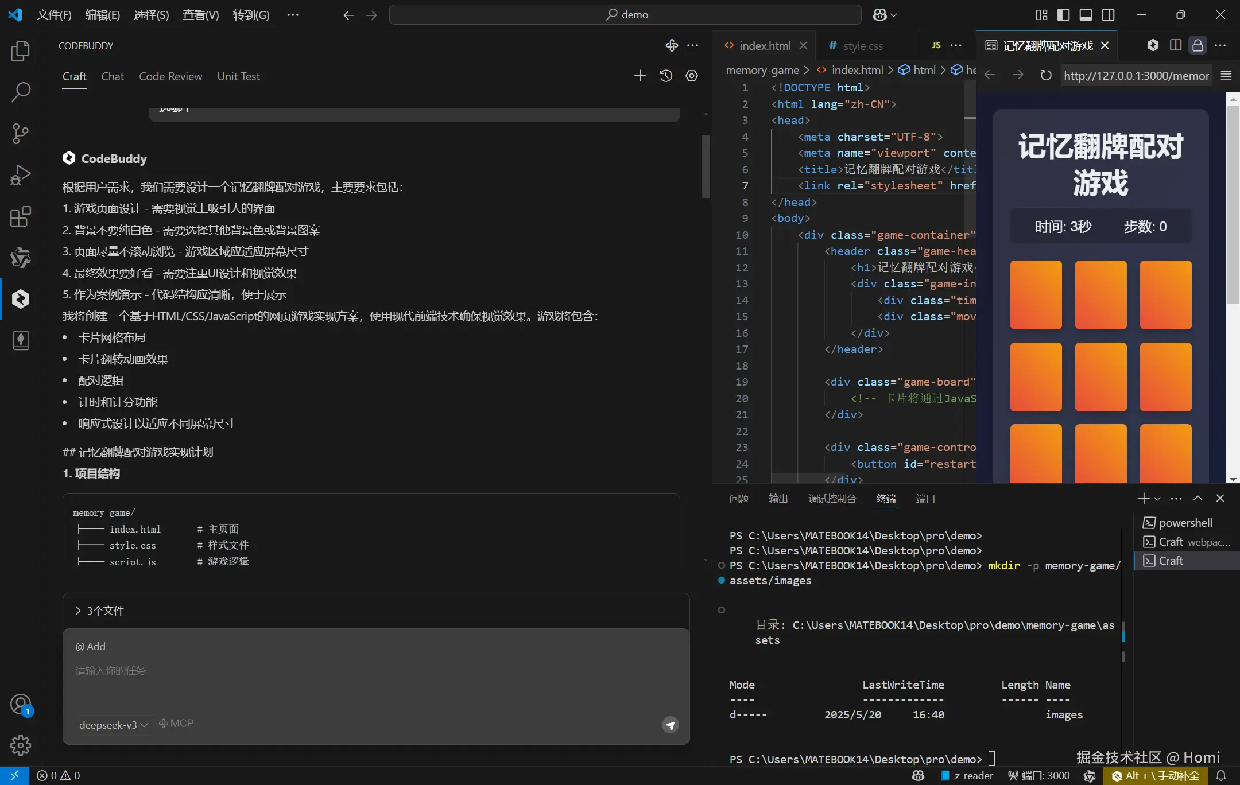Screen dimensions: 1240x785
Task: Toggle the bottom panel layout button
Action: [x=1086, y=15]
